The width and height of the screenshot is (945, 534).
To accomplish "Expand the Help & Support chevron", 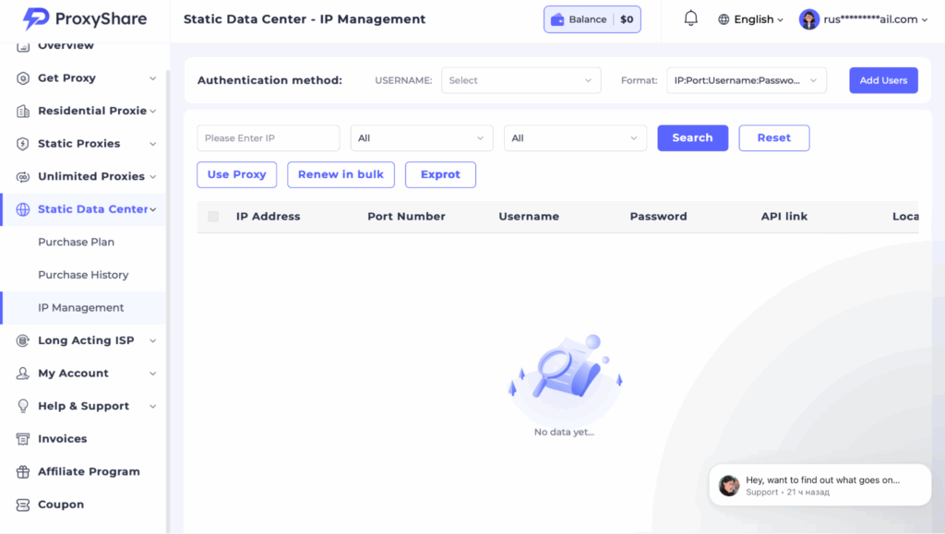I will (x=152, y=407).
